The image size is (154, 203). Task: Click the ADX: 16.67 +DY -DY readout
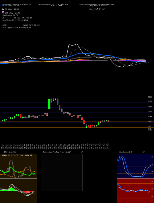point(17,156)
